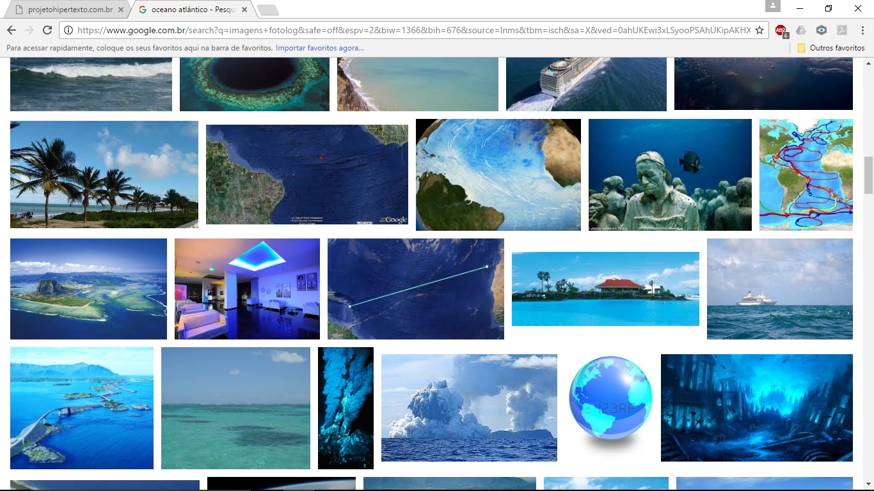Image resolution: width=874 pixels, height=491 pixels.
Task: Open a new tab
Action: 267,10
